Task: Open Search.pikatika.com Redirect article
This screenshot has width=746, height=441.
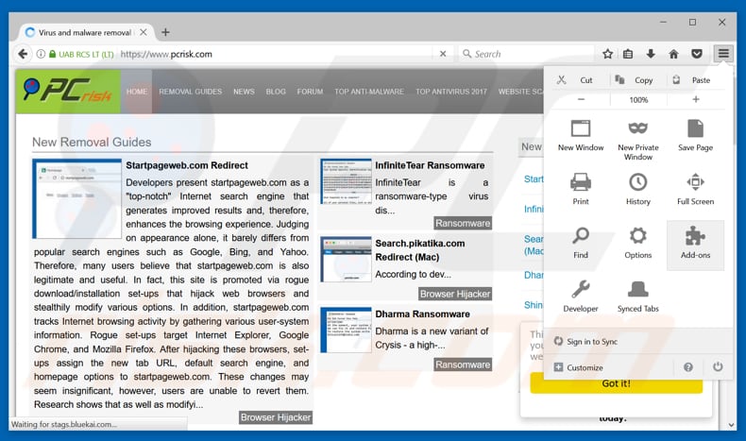Action: 420,250
